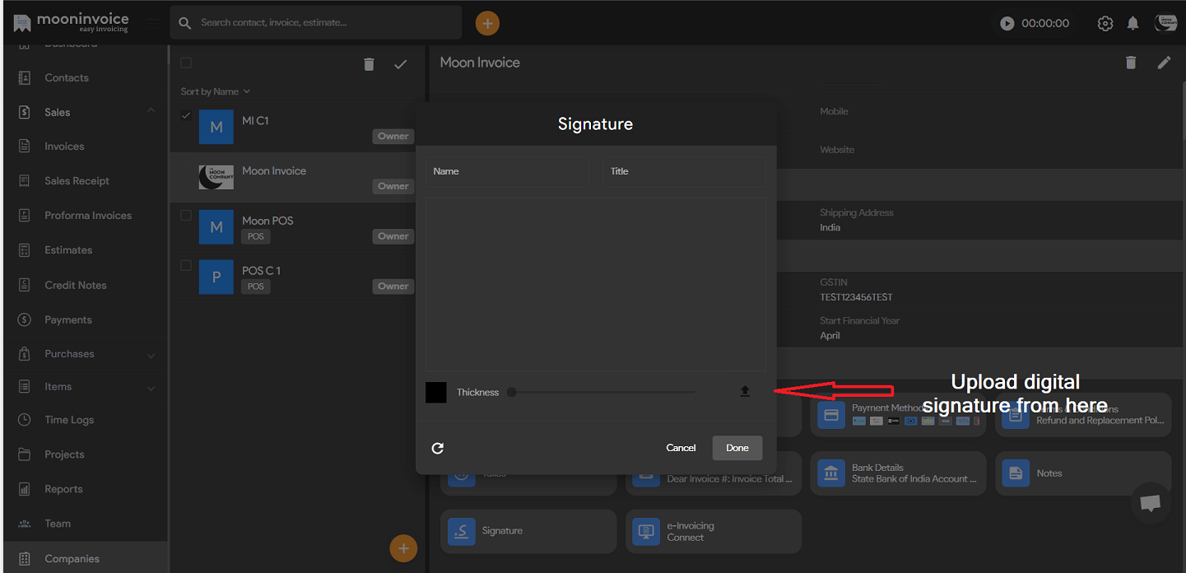Viewport: 1186px width, 573px height.
Task: Click the Sales dollar icon in sidebar
Action: point(25,112)
